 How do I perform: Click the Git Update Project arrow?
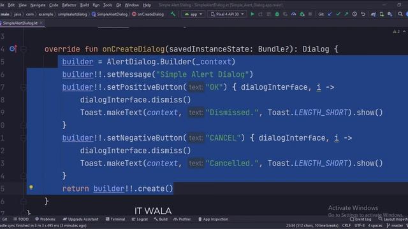330,14
